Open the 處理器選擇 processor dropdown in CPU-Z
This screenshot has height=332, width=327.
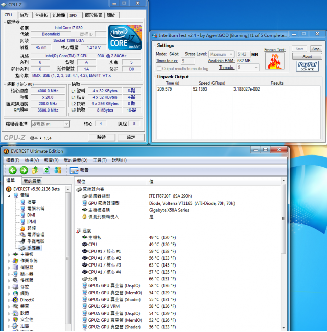[x=50, y=124]
